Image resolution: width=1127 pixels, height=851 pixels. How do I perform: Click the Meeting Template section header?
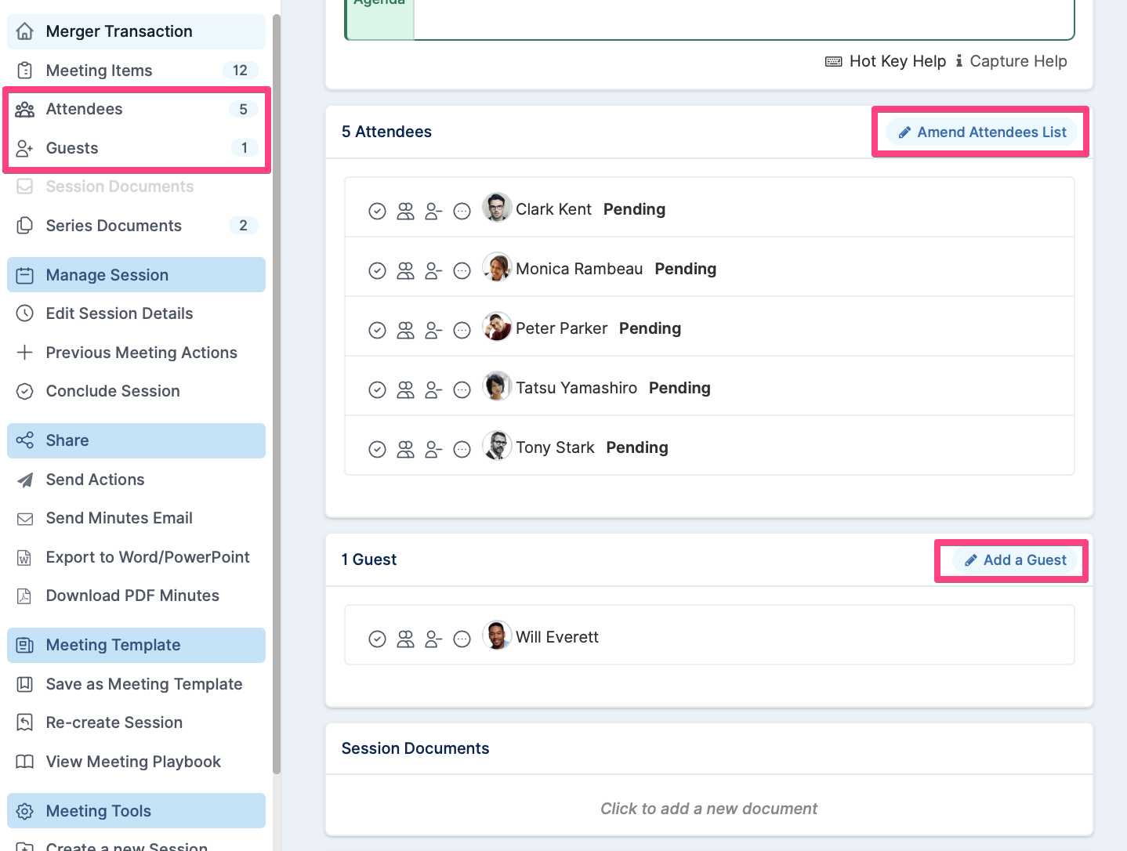tap(136, 645)
